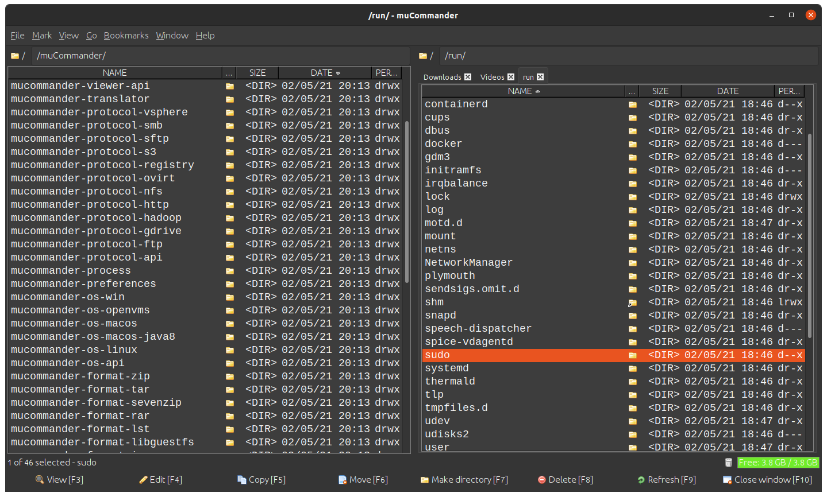Screen dimensions: 827x497
Task: Open the Go menu
Action: click(91, 35)
